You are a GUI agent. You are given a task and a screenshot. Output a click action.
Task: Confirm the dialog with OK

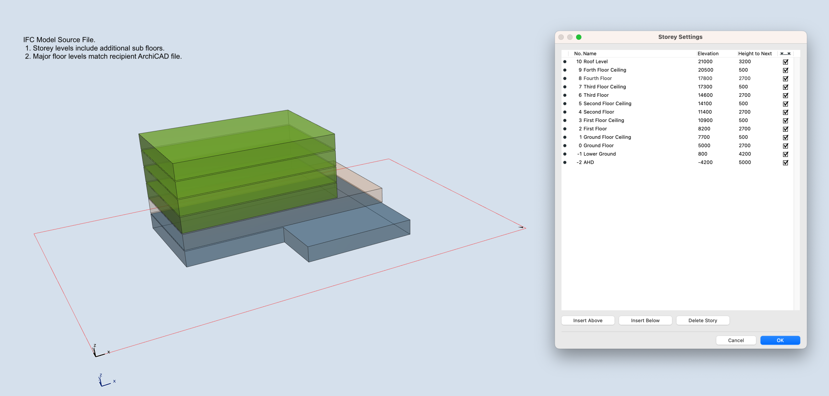(x=780, y=340)
